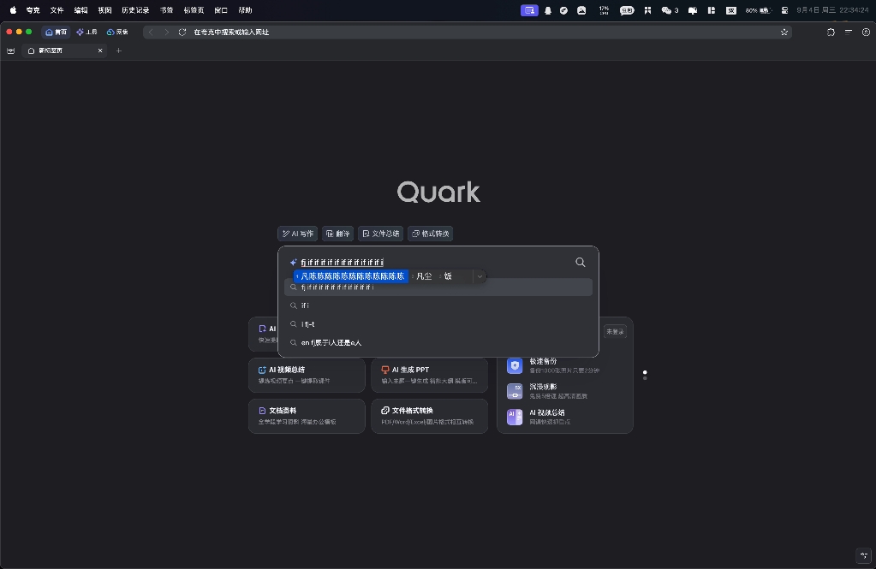Open the 帮助 menu

point(245,10)
